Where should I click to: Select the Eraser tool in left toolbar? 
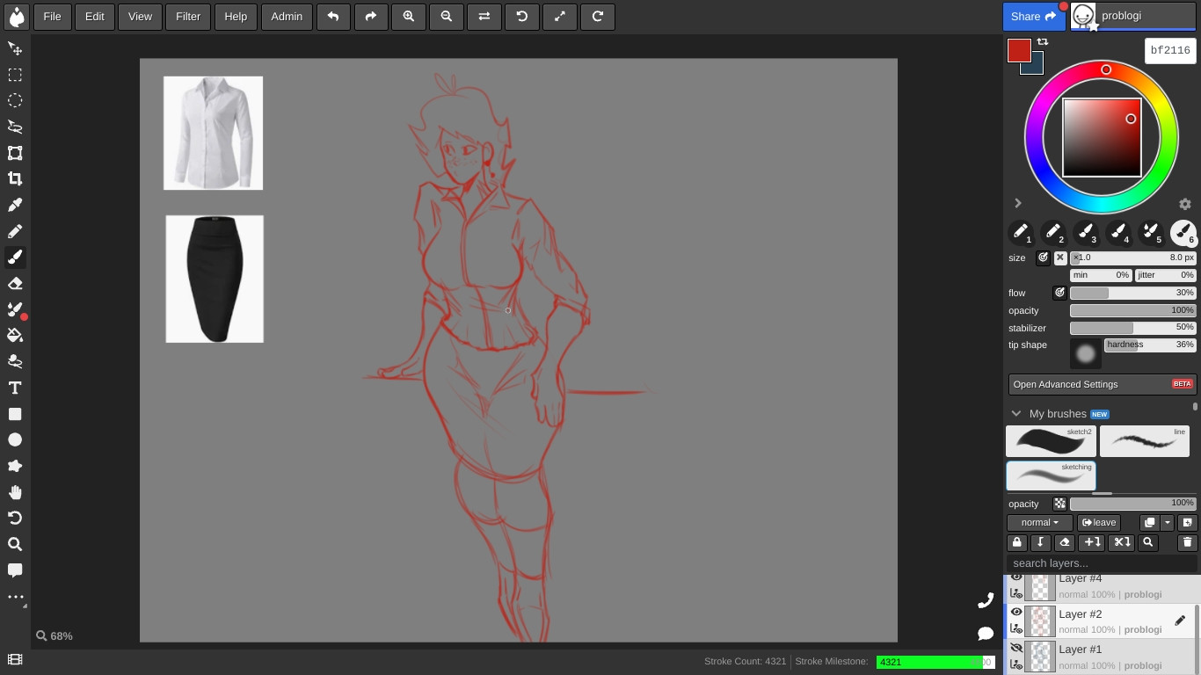[15, 283]
